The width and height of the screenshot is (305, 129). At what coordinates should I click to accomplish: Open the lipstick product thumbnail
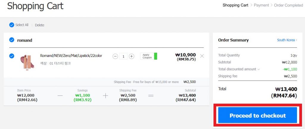[x=27, y=62]
